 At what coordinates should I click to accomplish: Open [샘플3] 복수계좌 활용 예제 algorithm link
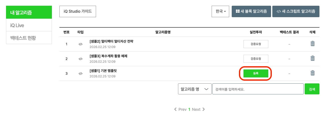point(108,56)
